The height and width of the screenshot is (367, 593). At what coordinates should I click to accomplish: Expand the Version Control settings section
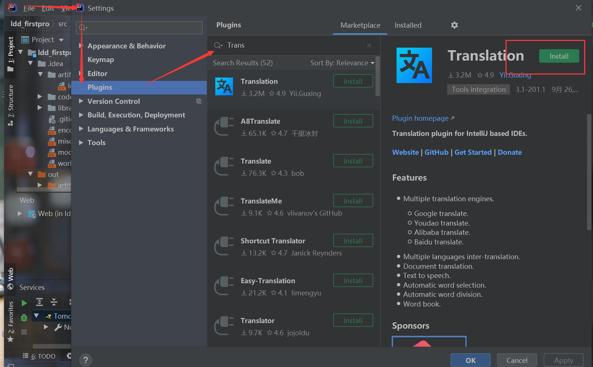pos(81,101)
